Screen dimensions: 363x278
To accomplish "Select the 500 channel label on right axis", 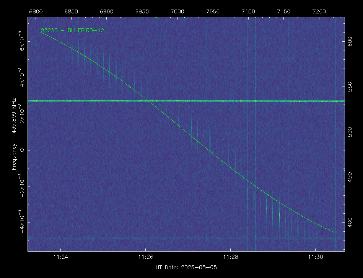I will click(x=350, y=132).
